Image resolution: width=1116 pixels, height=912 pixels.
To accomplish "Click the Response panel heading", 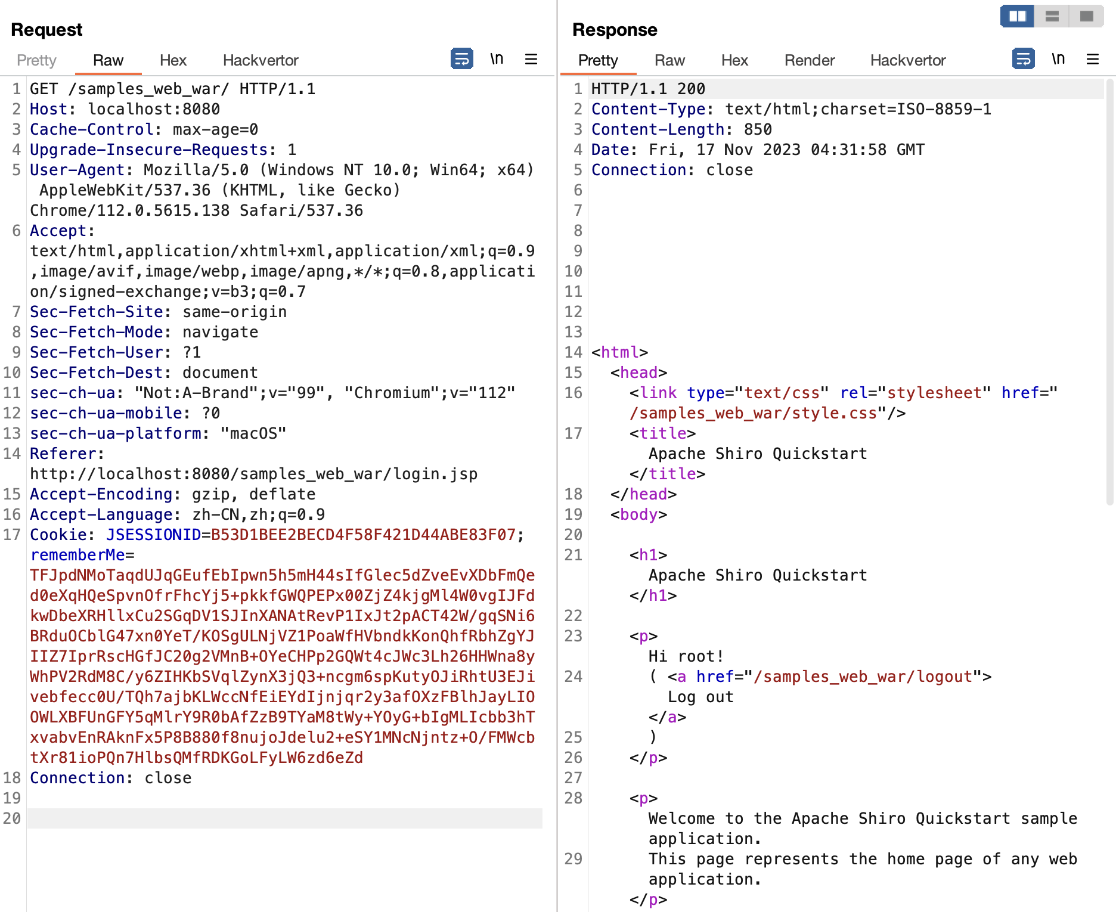I will tap(615, 29).
